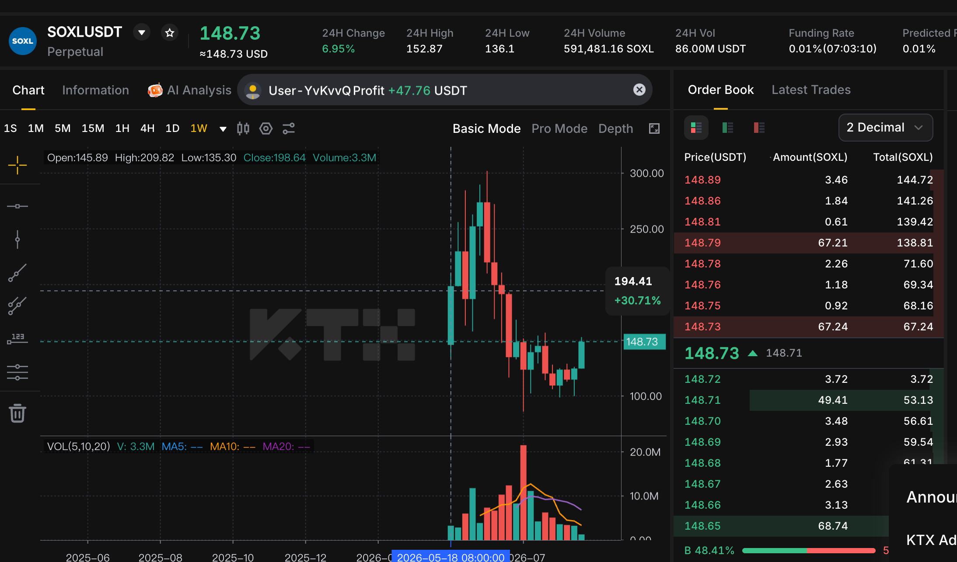Select the 1W timeframe
The image size is (957, 562).
(199, 128)
